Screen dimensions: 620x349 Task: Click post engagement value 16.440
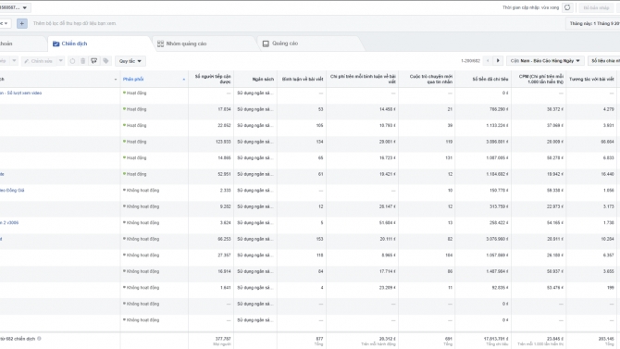point(607,174)
